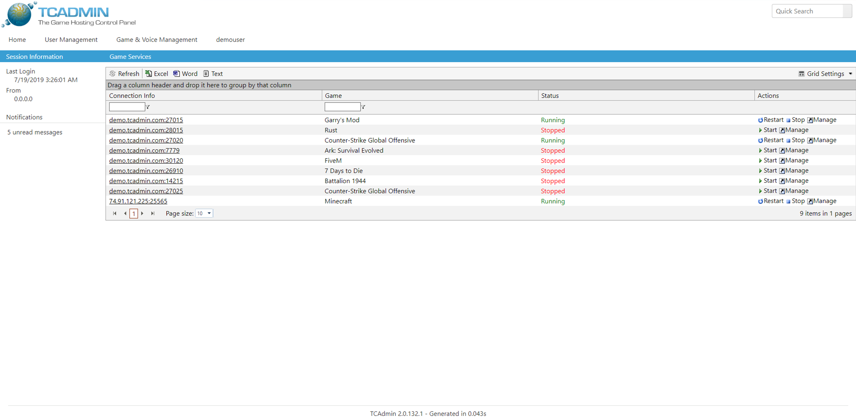Open demo.tcadmin.com:28015 connection link
The height and width of the screenshot is (419, 856).
(146, 130)
